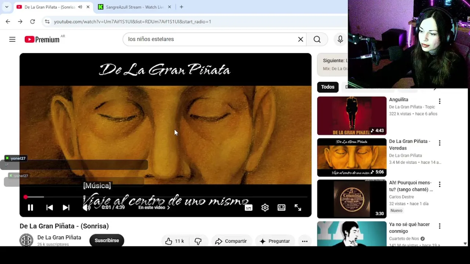This screenshot has height=264, width=470.
Task: Open options menu for Veredas video
Action: 440,143
